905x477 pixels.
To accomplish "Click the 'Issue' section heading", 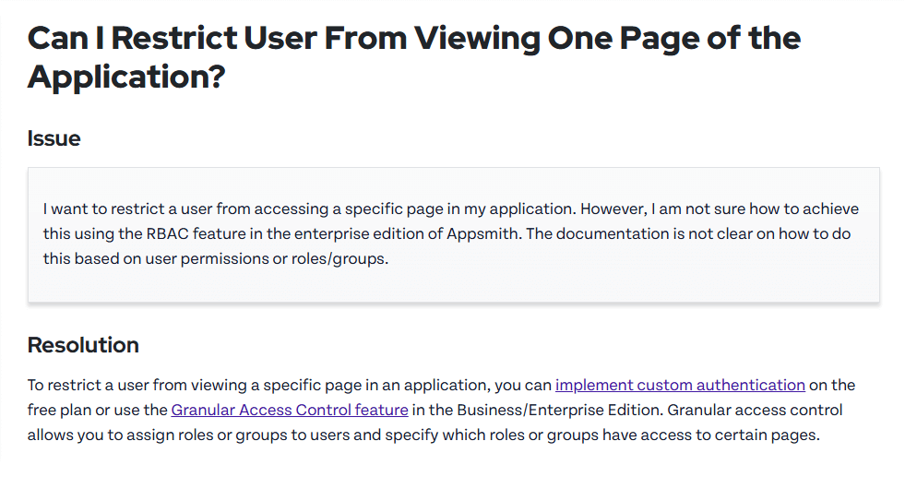I will [54, 138].
